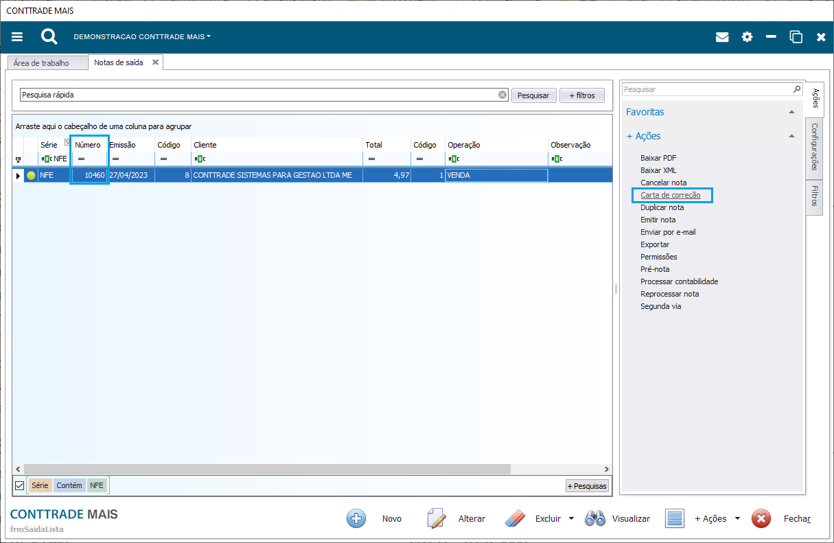Click Cancelar nota action
834x543 pixels.
pyautogui.click(x=663, y=183)
